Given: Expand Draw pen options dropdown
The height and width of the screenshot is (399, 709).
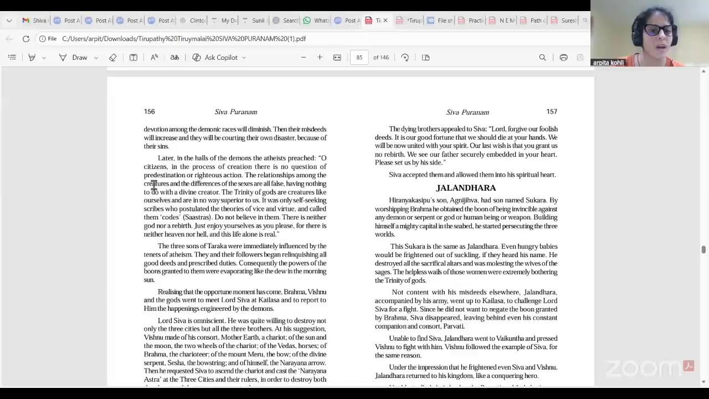Looking at the screenshot, I should pos(96,58).
